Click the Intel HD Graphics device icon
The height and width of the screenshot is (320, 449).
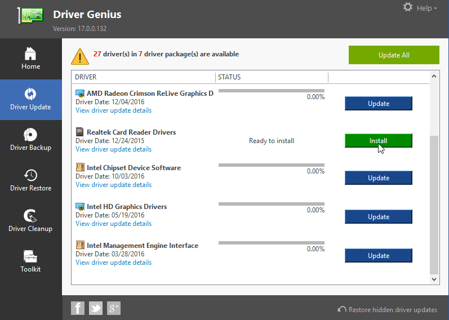pyautogui.click(x=80, y=207)
